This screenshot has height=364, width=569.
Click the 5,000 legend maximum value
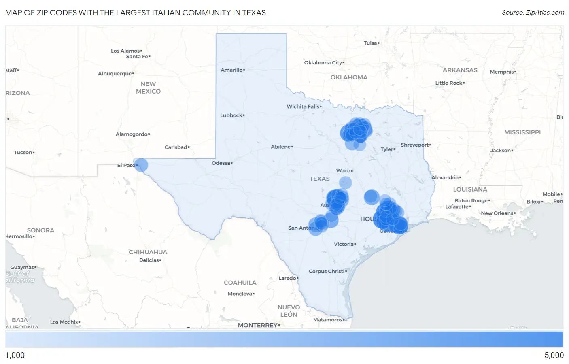click(x=554, y=355)
